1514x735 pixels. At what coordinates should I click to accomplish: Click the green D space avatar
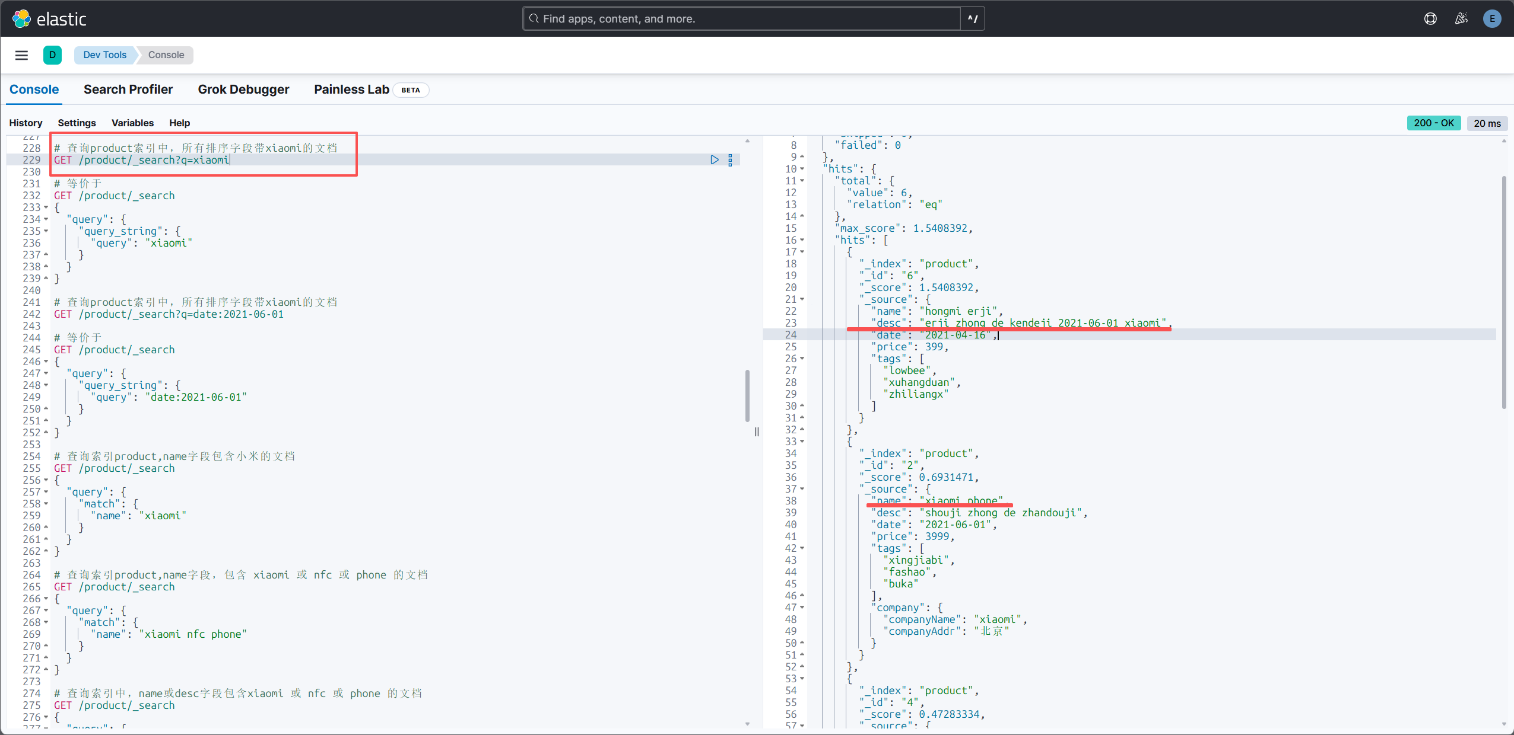[x=52, y=55]
